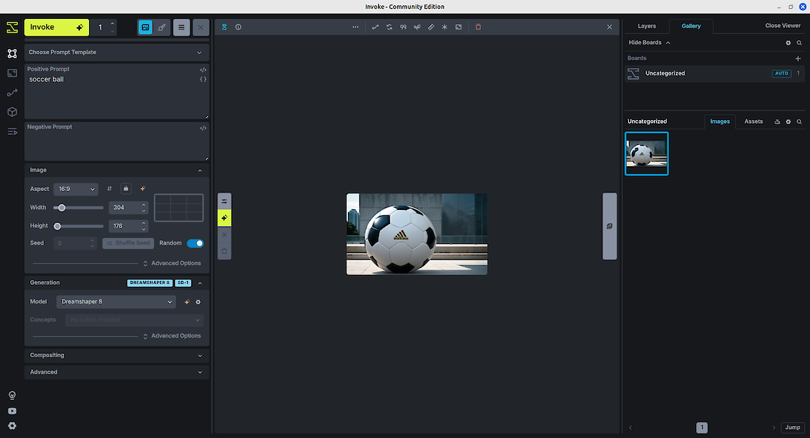Use size via the ruler icon

(x=431, y=27)
